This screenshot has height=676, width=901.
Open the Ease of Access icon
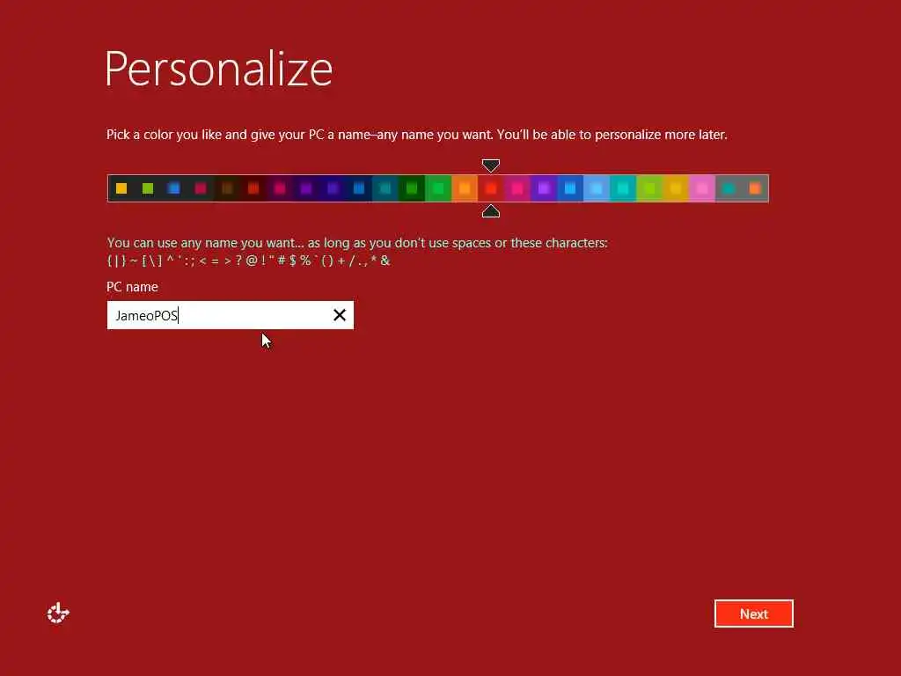(x=58, y=614)
